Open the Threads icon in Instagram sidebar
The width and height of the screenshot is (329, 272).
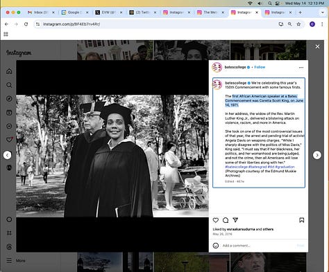9,247
